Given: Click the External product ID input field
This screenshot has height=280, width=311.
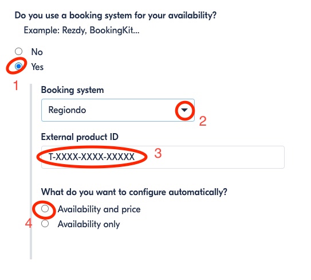Looking at the screenshot, I should pyautogui.click(x=163, y=157).
